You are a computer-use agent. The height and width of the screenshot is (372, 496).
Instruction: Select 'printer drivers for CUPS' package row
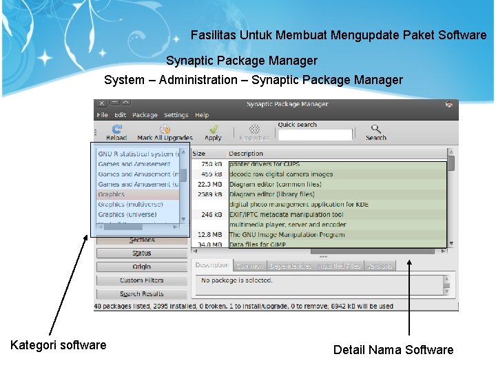point(319,164)
